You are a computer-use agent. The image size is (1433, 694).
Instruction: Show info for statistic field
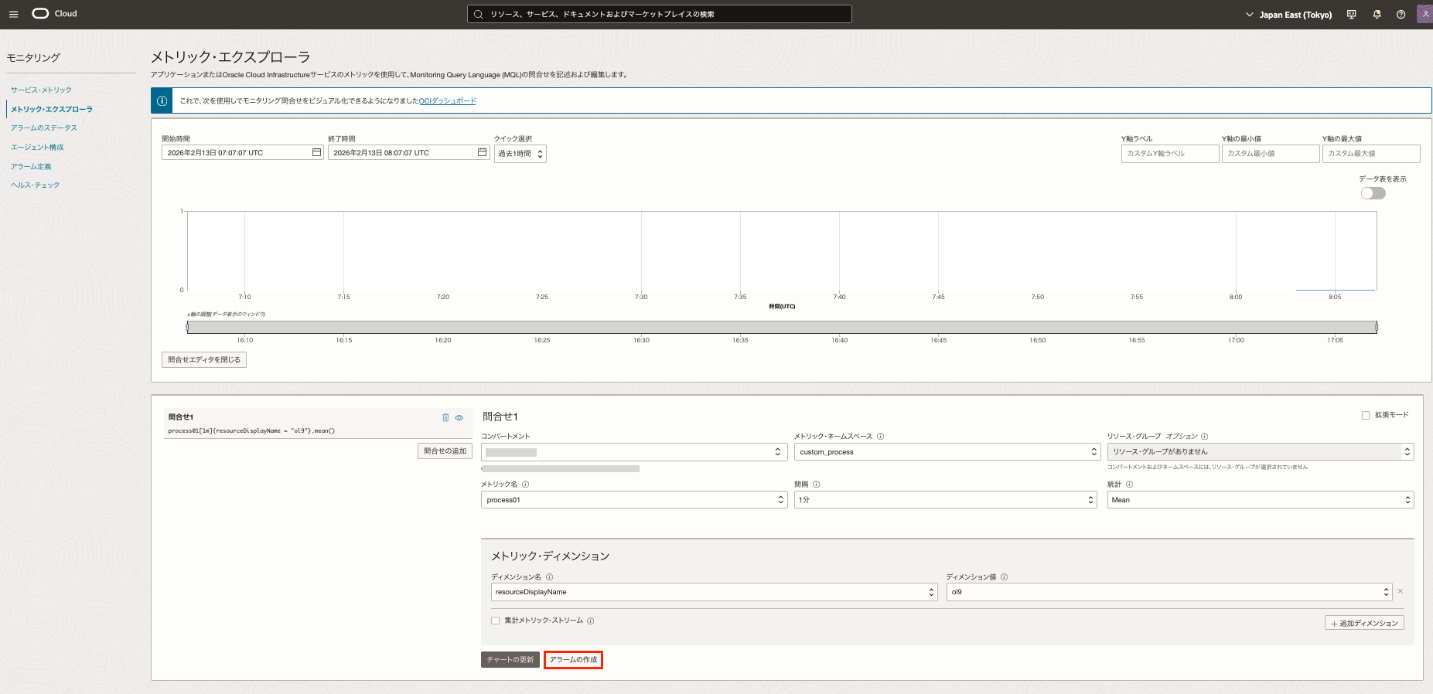(1129, 485)
